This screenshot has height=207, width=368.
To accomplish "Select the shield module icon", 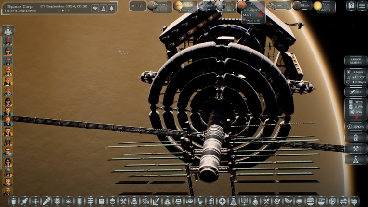I will [x=57, y=201].
